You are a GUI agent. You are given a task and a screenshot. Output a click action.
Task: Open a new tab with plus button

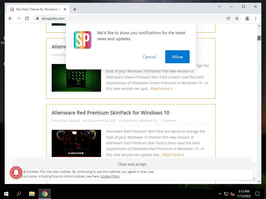(75, 9)
